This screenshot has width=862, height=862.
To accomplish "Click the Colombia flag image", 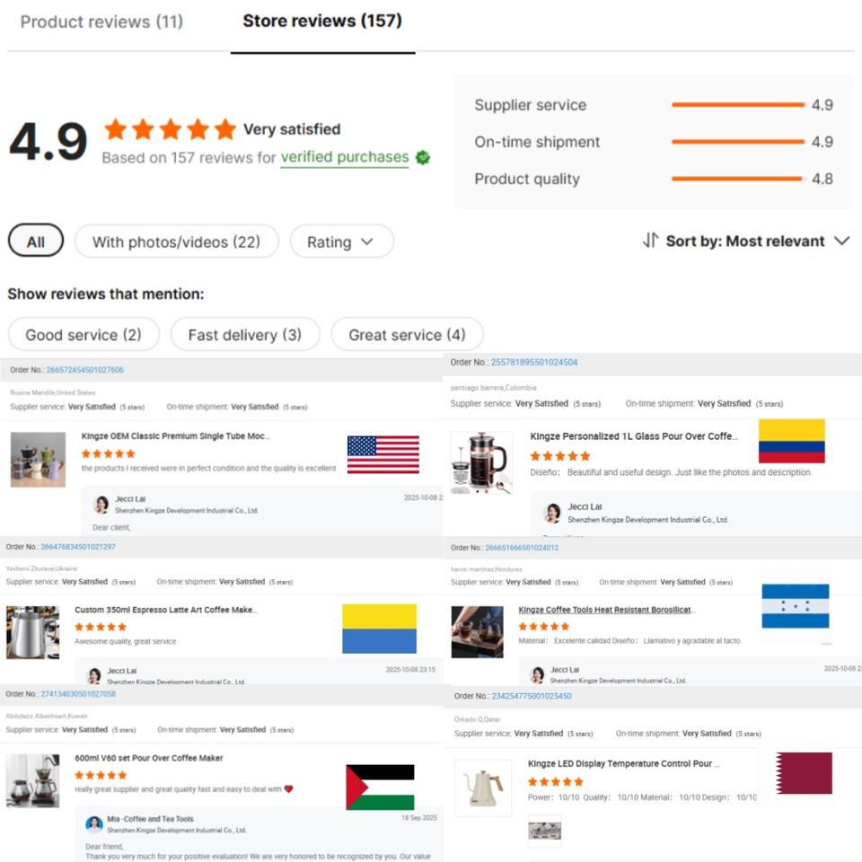I will 792,441.
